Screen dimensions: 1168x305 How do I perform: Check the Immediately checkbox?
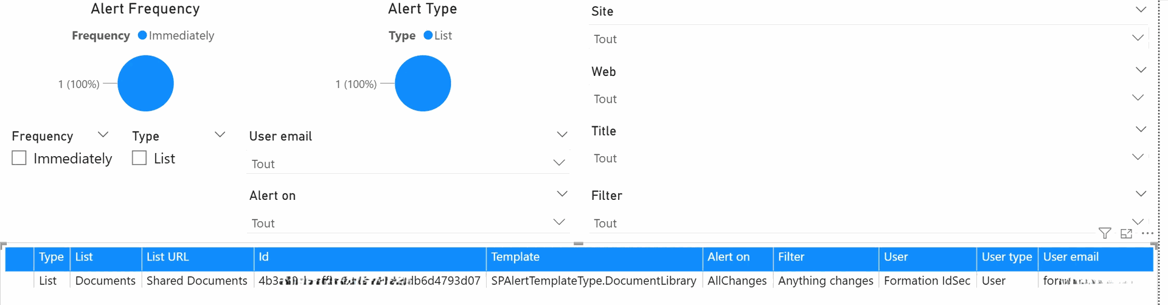19,158
